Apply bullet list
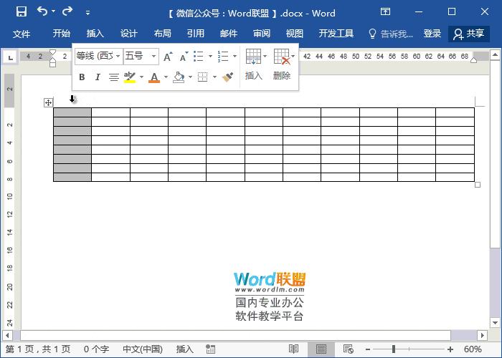The height and width of the screenshot is (358, 502). point(199,57)
